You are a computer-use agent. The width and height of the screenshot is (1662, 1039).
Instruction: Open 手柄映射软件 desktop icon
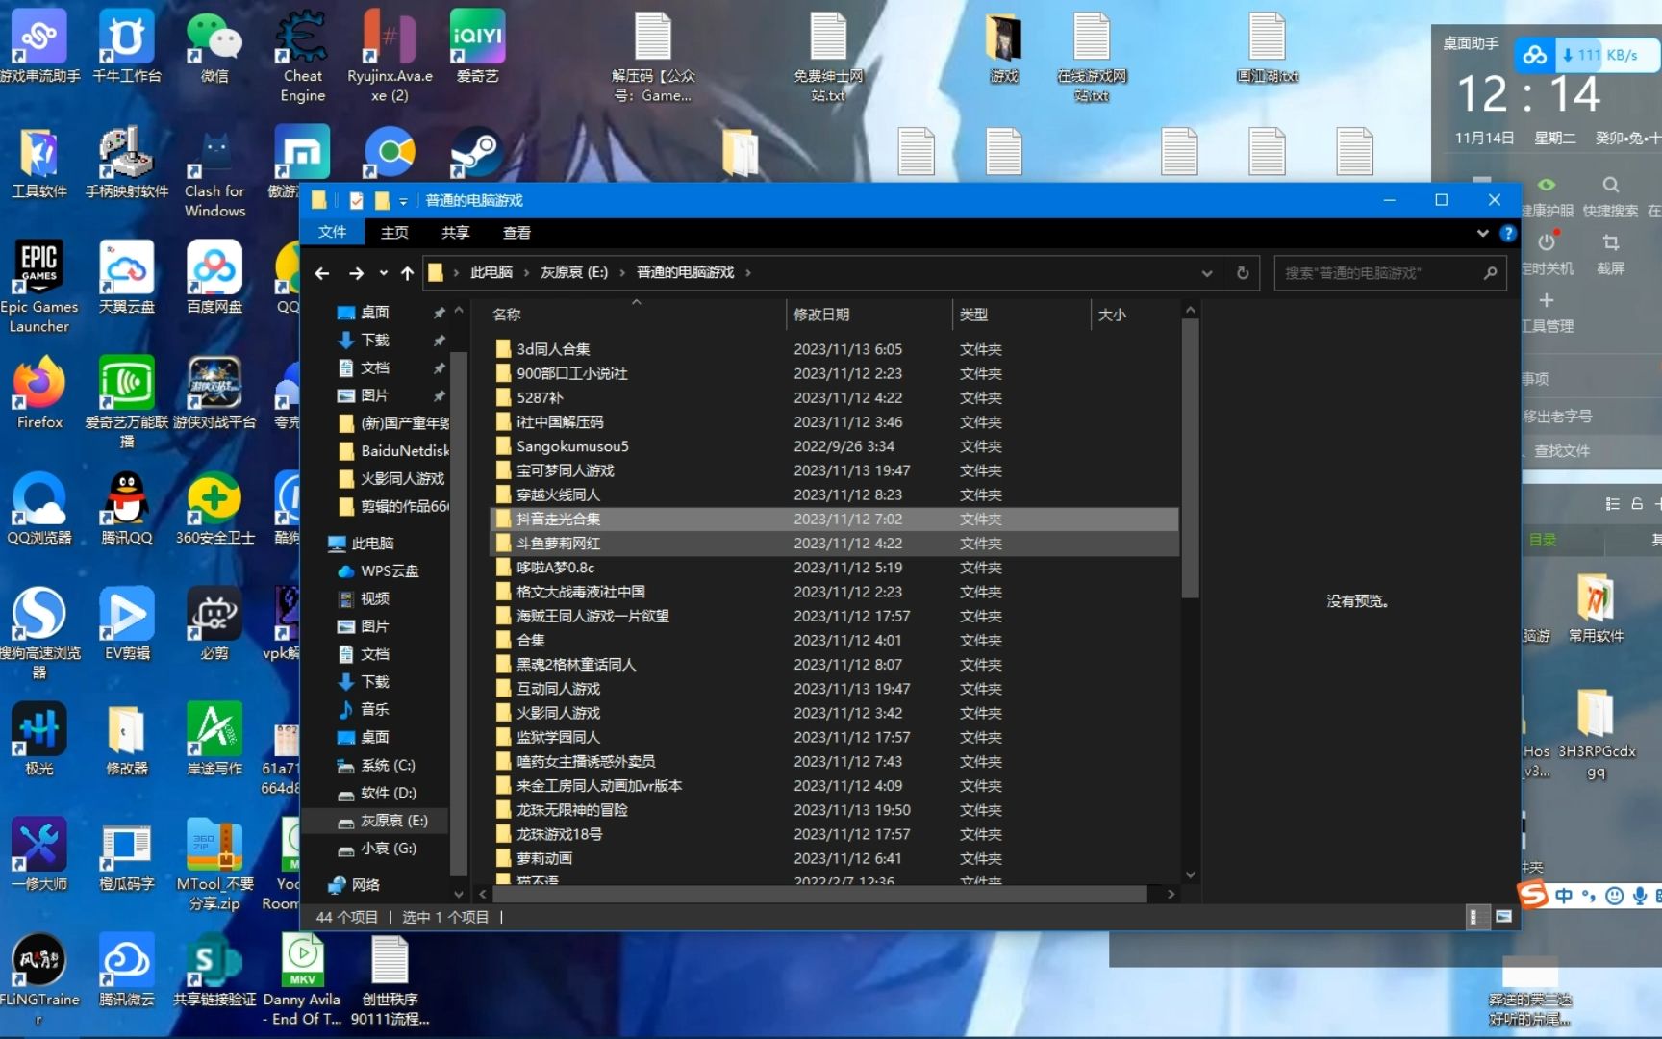(127, 162)
